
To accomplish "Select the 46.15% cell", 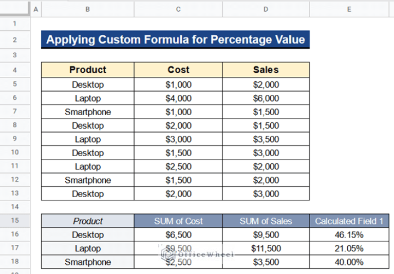I will point(349,235).
